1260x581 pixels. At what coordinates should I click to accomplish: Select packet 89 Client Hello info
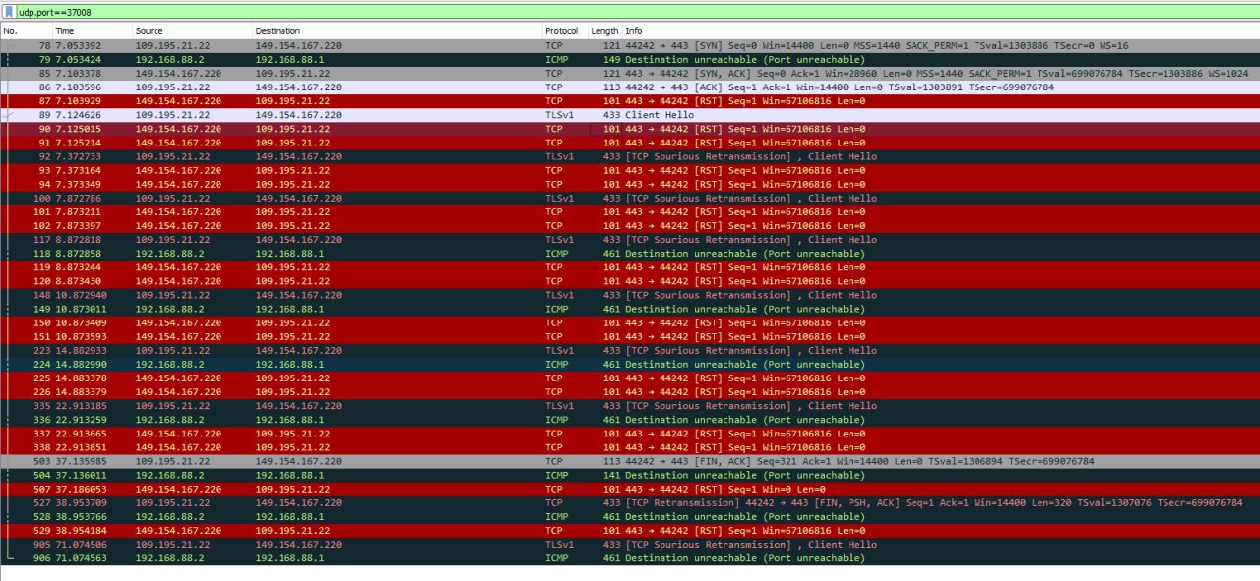[660, 114]
